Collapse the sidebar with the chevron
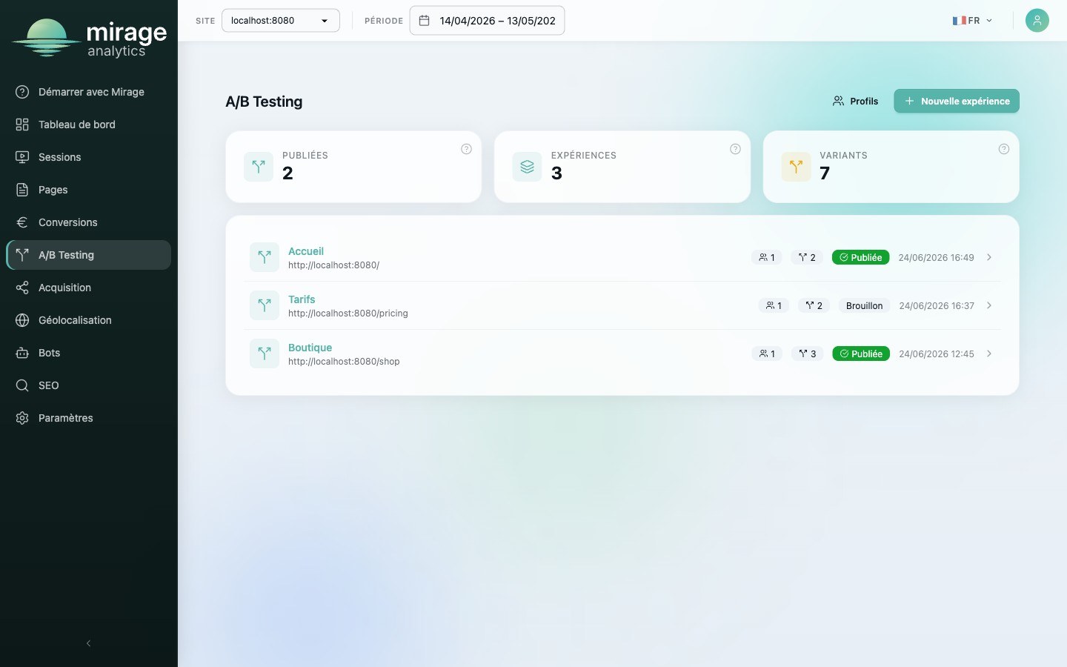The height and width of the screenshot is (667, 1067). [89, 643]
